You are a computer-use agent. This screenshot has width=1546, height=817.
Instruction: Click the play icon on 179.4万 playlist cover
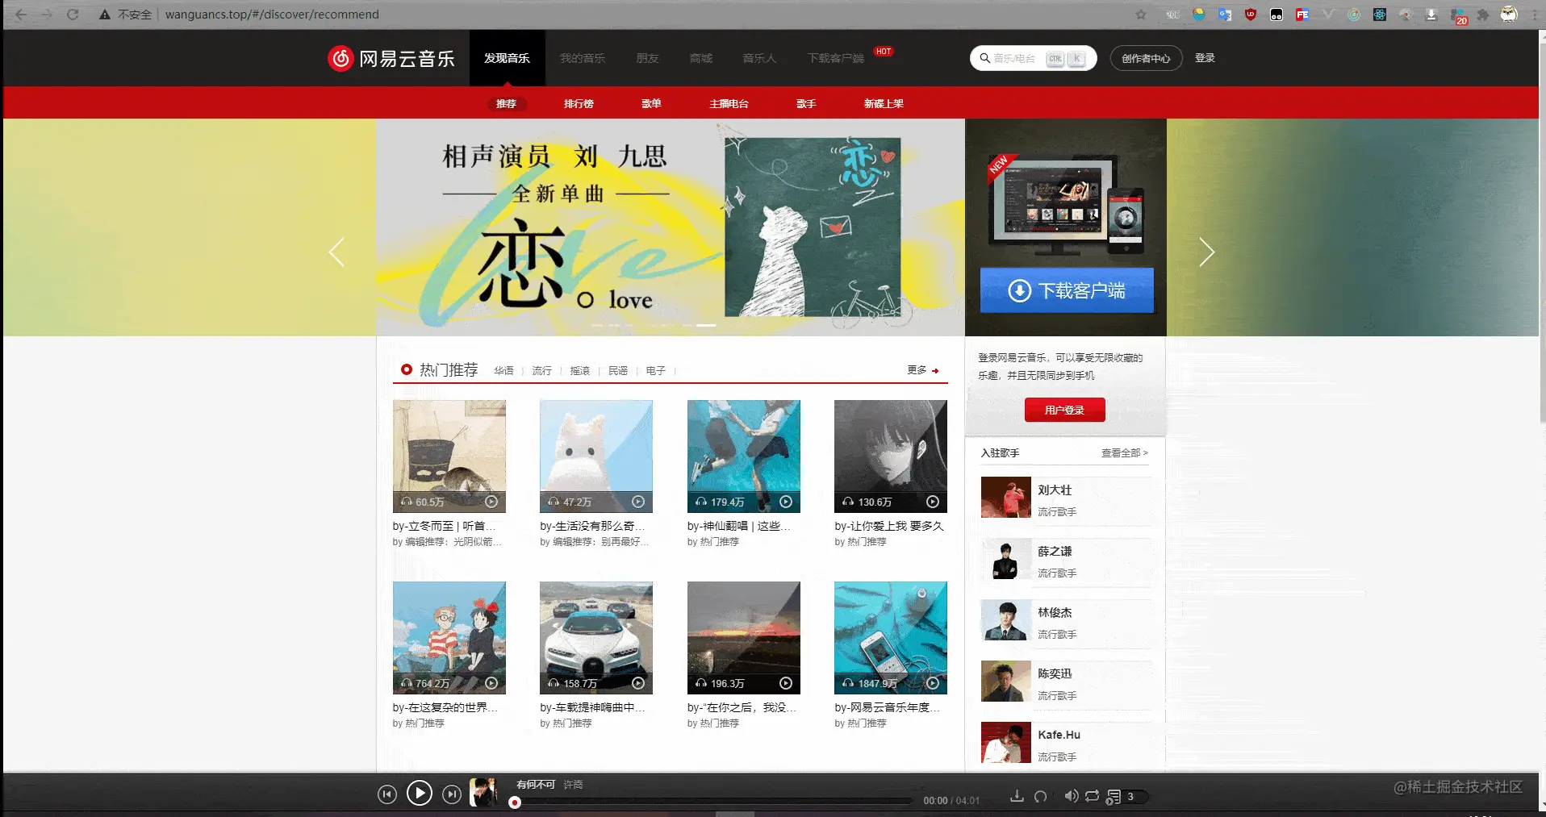786,502
